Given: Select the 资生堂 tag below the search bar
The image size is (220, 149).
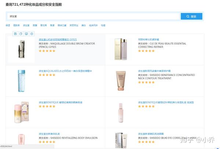Looking at the screenshot, I should tap(26, 25).
